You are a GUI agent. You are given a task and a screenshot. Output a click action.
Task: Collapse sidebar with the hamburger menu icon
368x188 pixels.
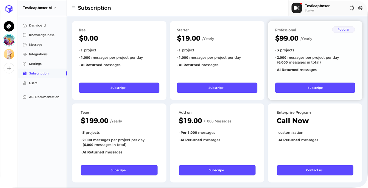click(x=74, y=8)
